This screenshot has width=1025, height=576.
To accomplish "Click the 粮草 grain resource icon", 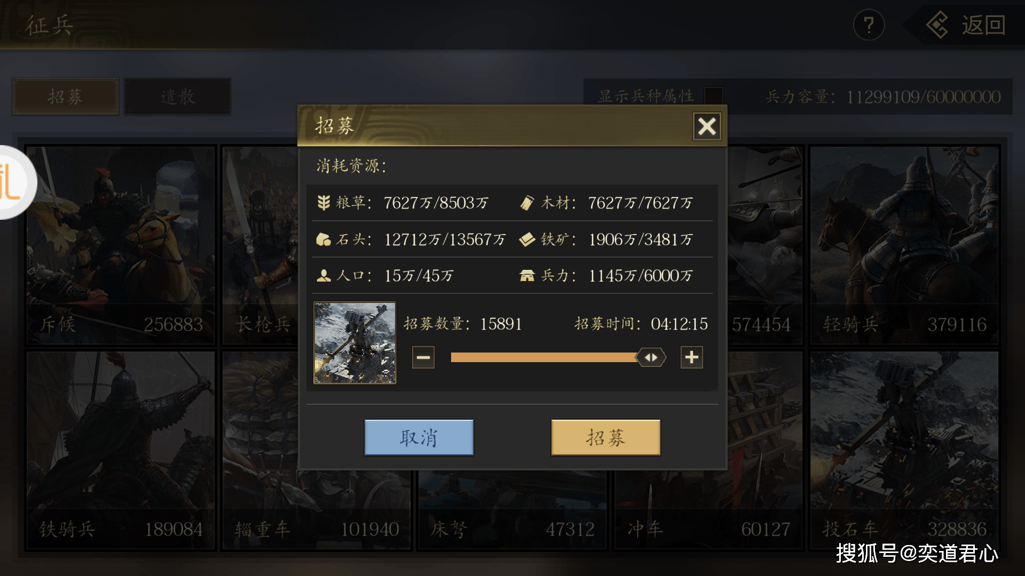I will pos(324,203).
